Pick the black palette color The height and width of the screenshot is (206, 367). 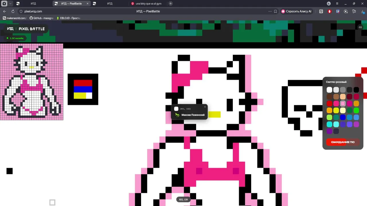click(x=356, y=90)
